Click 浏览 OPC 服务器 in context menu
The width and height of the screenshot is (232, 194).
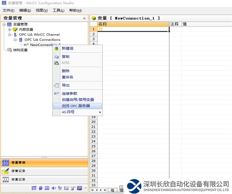(76, 106)
